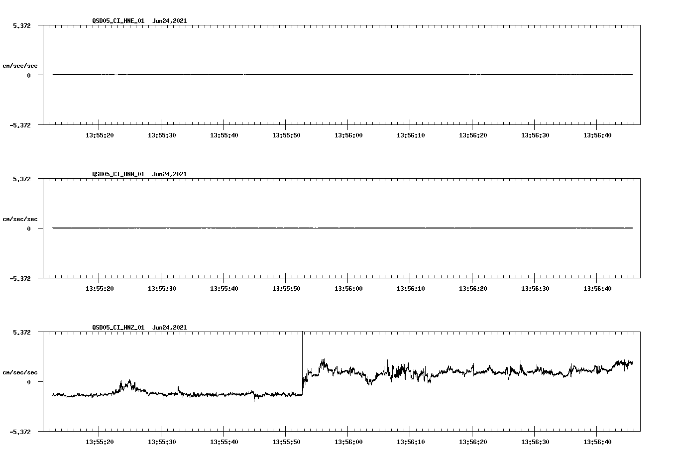Click the 13:56:00 time label under the HNZ plot

(x=348, y=442)
